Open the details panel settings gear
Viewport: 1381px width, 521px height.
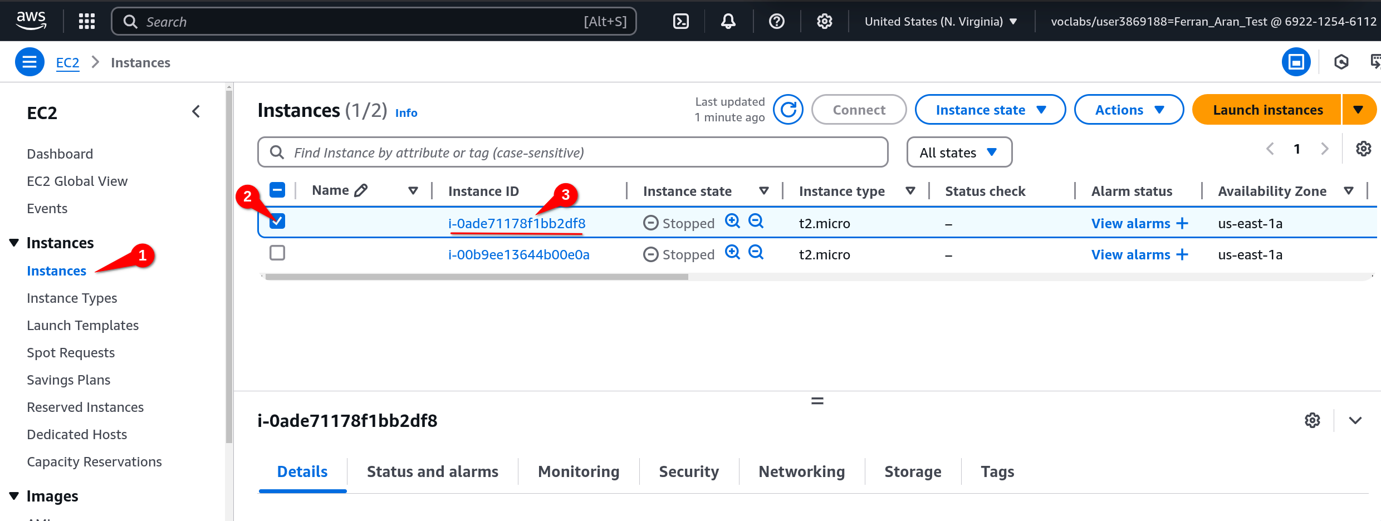(1313, 420)
